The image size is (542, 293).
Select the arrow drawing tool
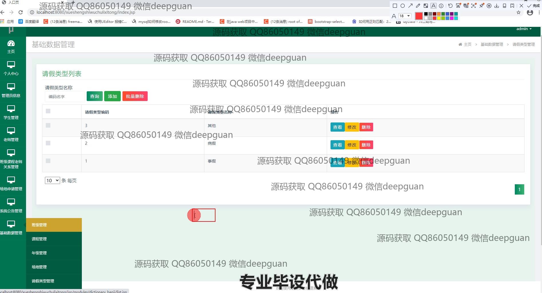(410, 6)
